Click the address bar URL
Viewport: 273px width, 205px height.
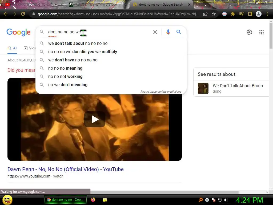pyautogui.click(x=118, y=14)
